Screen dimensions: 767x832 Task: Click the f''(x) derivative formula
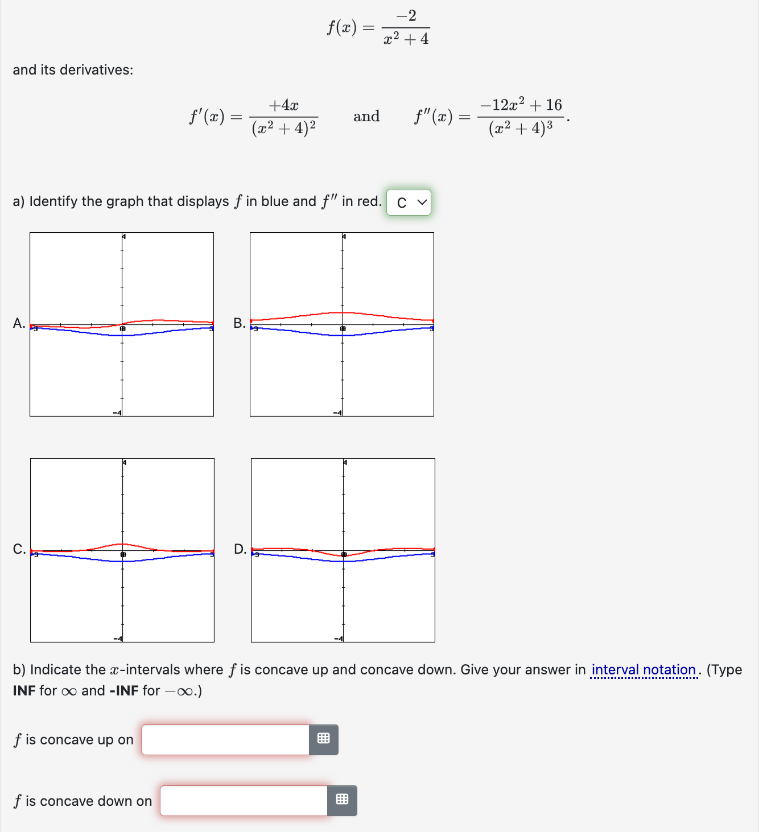pyautogui.click(x=491, y=117)
